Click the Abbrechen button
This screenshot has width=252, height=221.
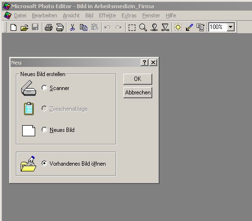[x=138, y=92]
